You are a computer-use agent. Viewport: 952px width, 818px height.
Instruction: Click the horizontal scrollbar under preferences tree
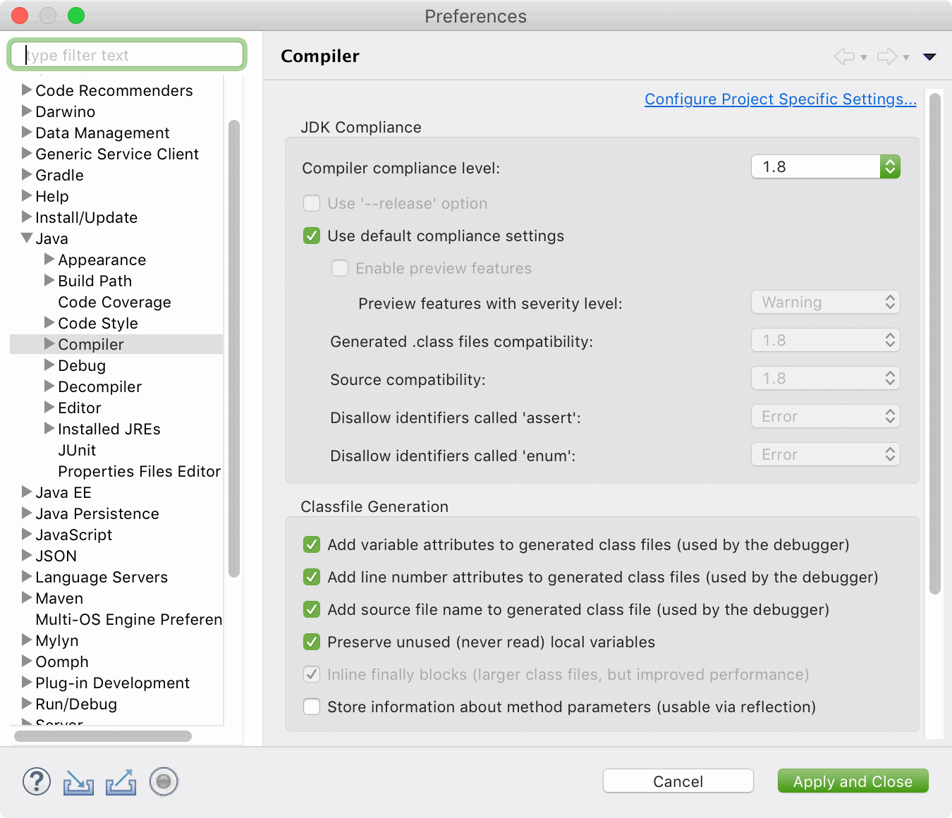(x=103, y=736)
